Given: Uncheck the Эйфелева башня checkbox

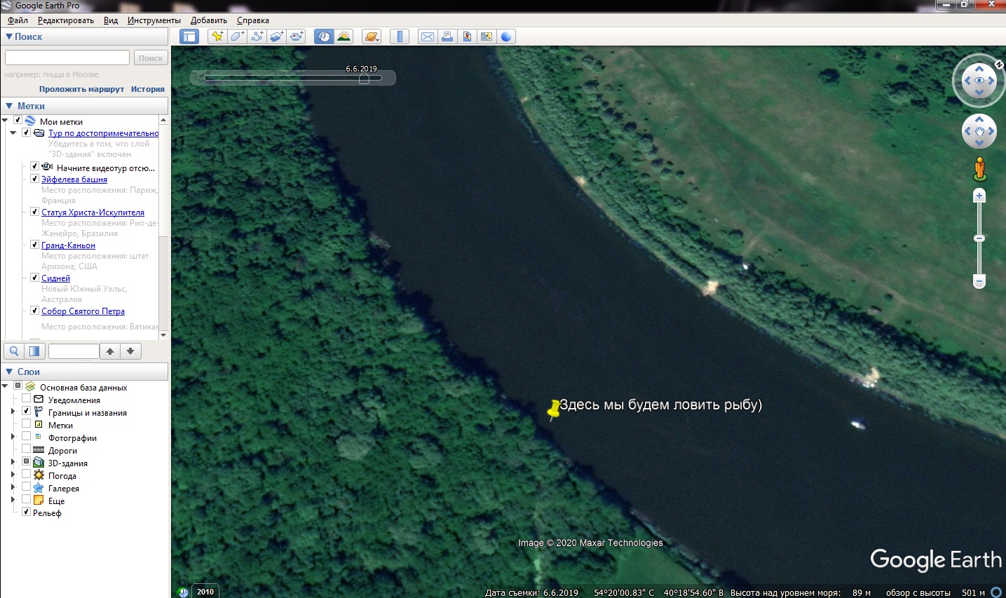Looking at the screenshot, I should pyautogui.click(x=34, y=179).
